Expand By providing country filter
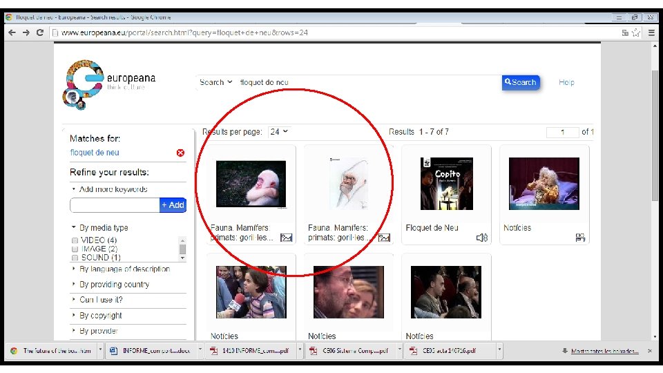 coord(110,285)
